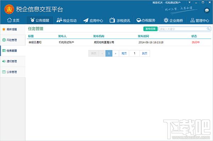The image size is (213, 141).
Task: Switch to 税企互动 tab
Action: coord(67,20)
